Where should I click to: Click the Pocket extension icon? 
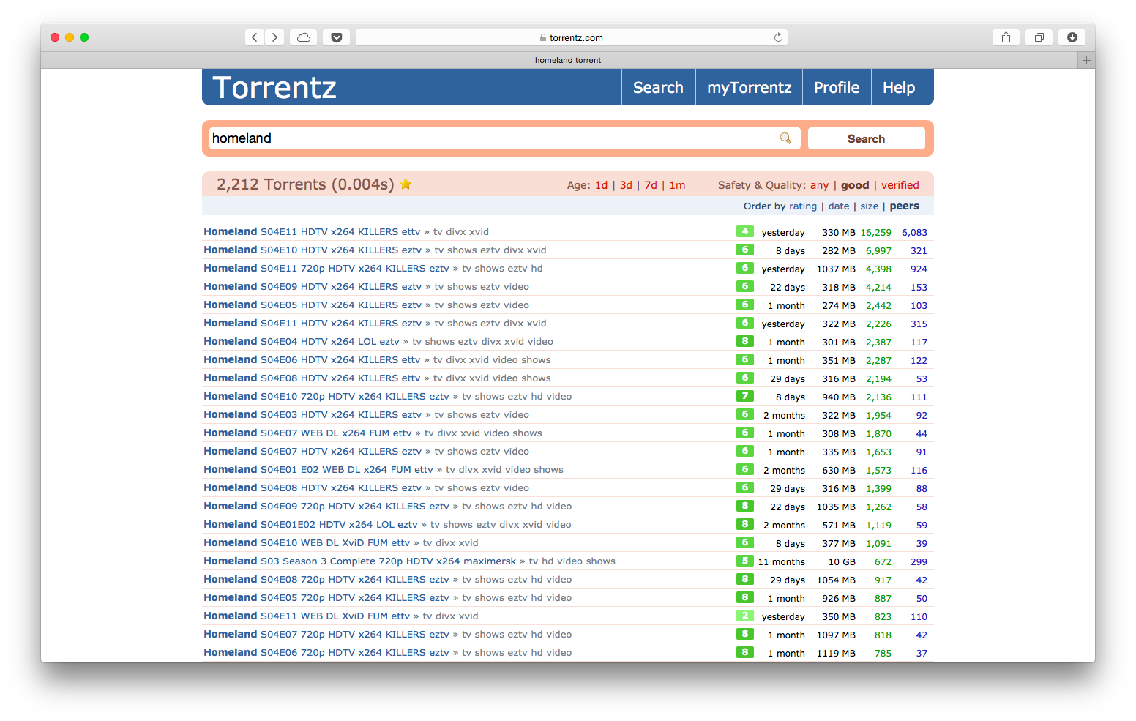pyautogui.click(x=337, y=37)
